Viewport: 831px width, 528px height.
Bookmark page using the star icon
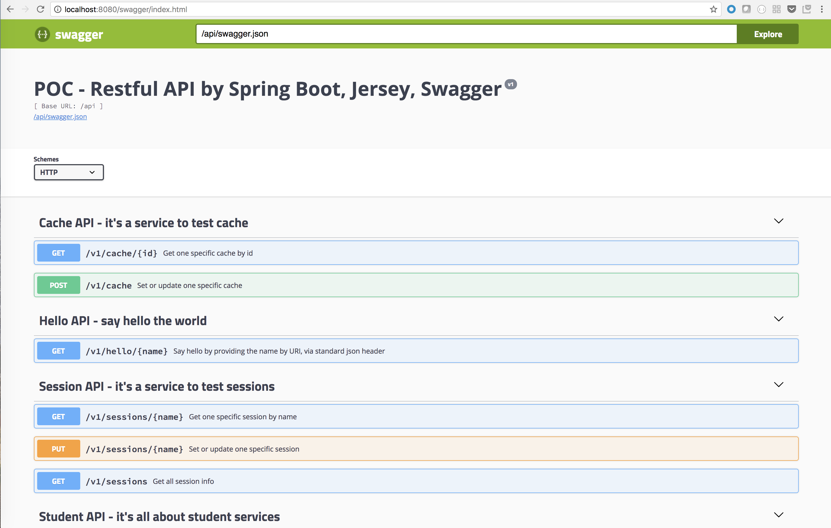(713, 9)
